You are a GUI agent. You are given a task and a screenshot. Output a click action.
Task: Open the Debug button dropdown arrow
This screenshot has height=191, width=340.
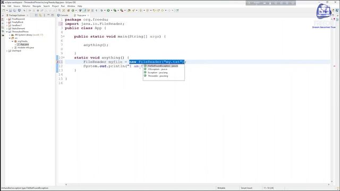pyautogui.click(x=105, y=11)
